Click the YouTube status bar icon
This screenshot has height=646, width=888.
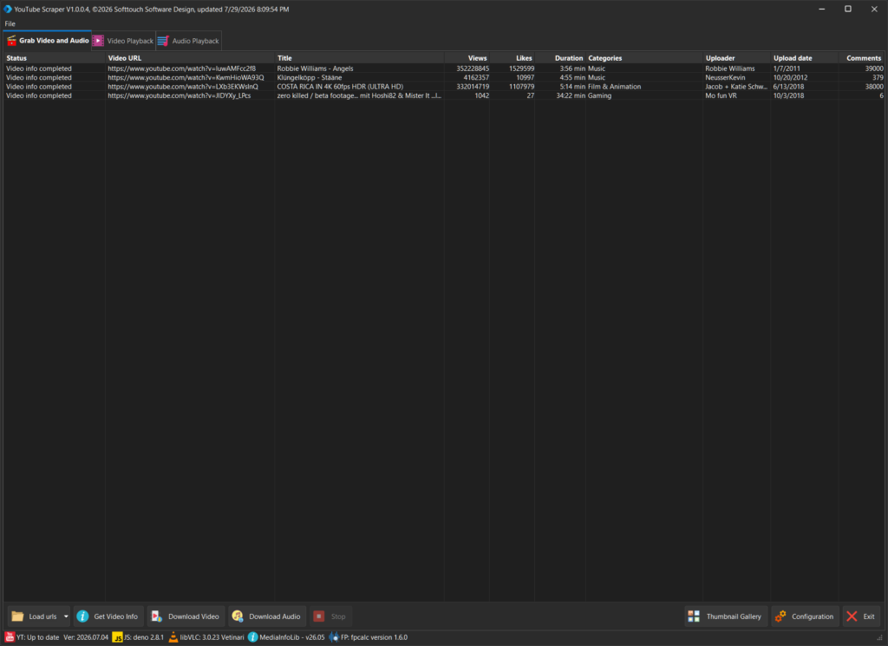click(x=10, y=637)
